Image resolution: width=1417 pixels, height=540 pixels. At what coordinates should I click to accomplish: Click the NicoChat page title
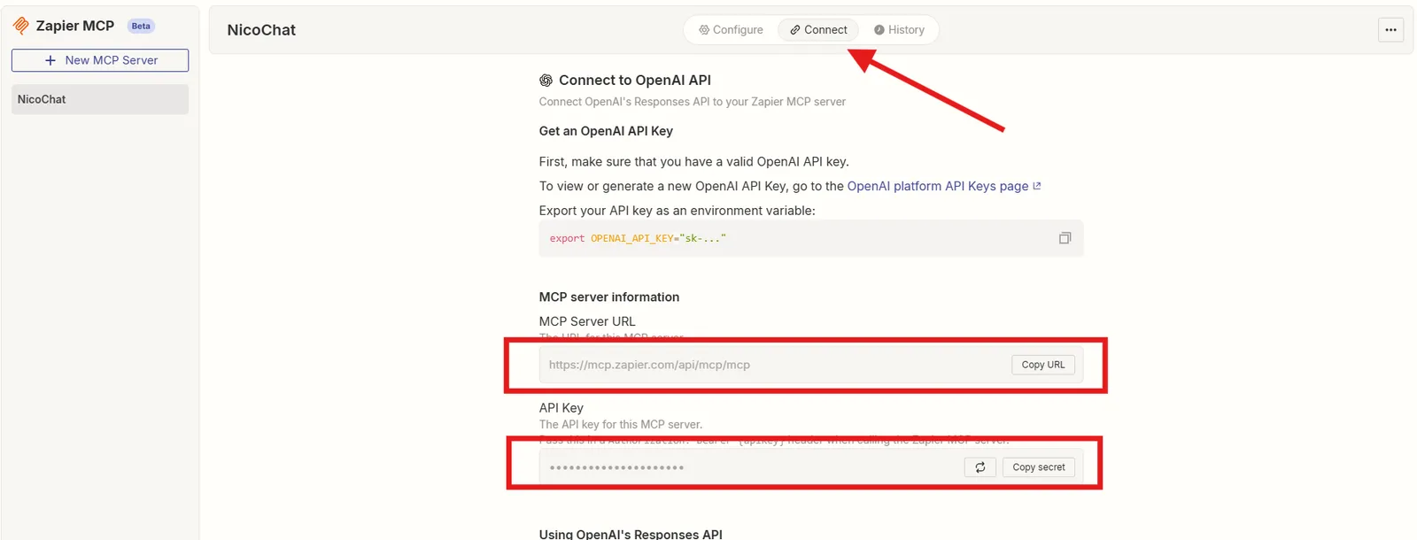261,30
